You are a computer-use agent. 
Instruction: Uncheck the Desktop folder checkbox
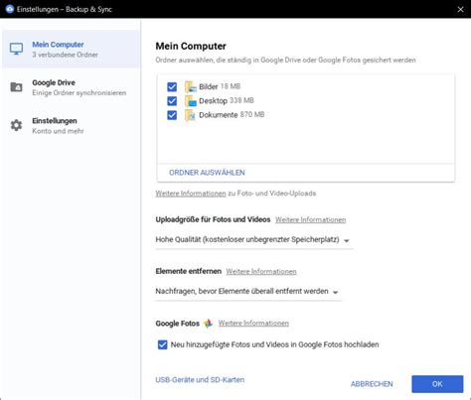[x=172, y=101]
